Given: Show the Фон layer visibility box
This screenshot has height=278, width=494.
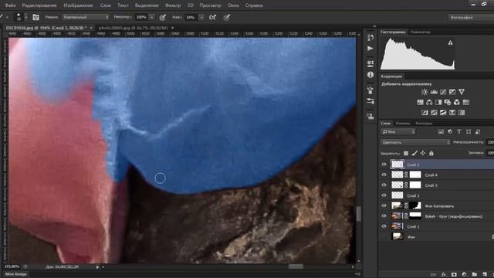Looking at the screenshot, I should point(384,237).
